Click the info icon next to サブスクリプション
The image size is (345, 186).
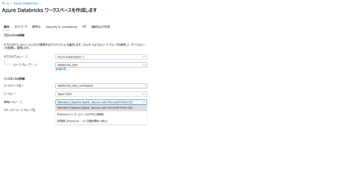click(x=26, y=57)
